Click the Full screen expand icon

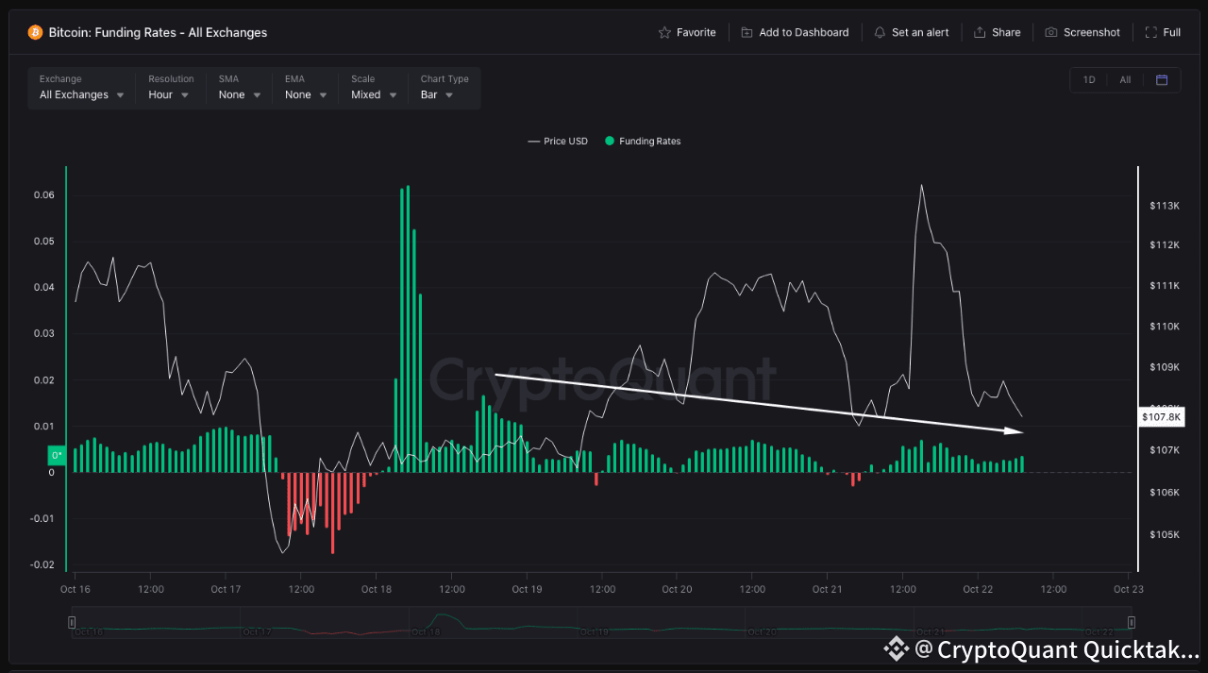click(1150, 32)
